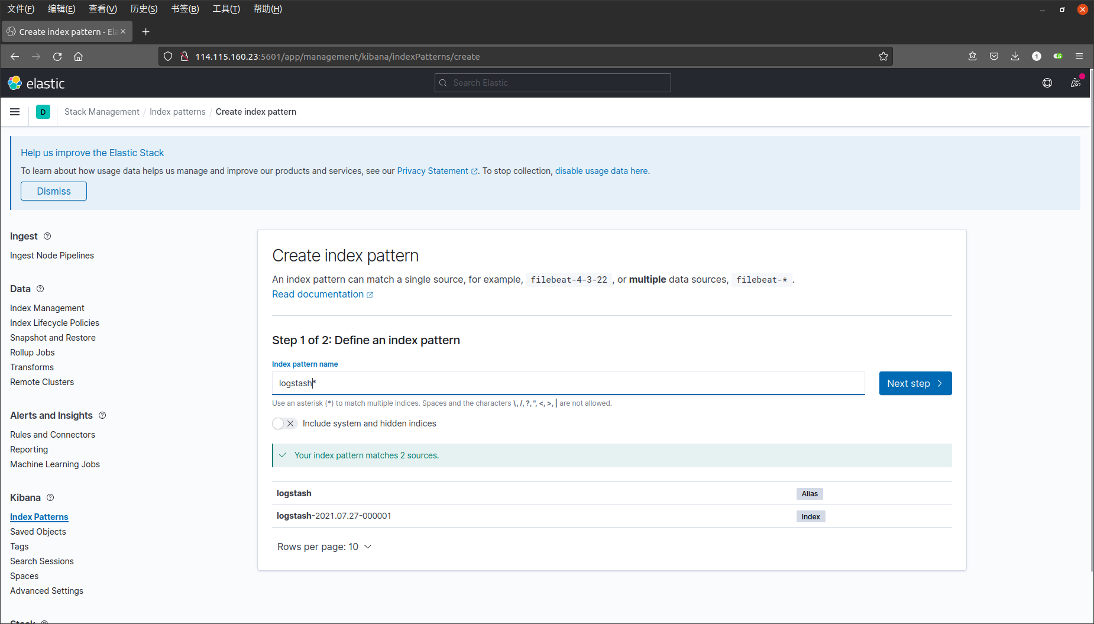
Task: Click the Next step button
Action: 915,383
